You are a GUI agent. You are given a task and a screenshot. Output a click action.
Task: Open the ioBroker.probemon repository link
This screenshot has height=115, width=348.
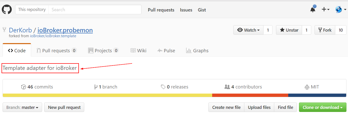click(65, 30)
